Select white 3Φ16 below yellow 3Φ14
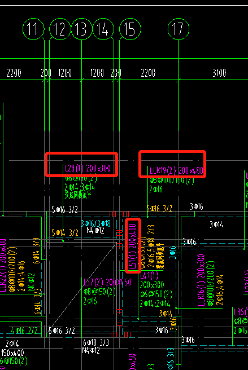The height and width of the screenshot is (370, 248). click(x=162, y=330)
